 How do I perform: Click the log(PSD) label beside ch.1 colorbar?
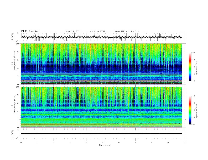click(197, 68)
